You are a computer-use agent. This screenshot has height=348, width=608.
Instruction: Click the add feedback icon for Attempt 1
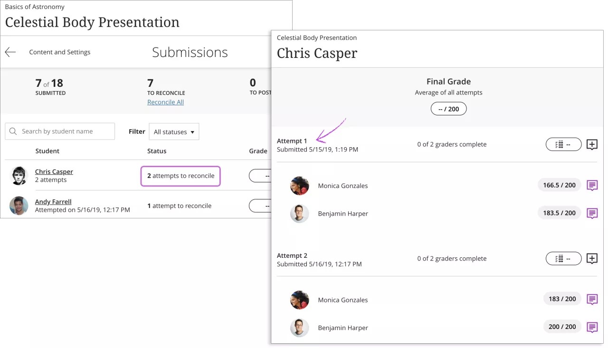(592, 144)
